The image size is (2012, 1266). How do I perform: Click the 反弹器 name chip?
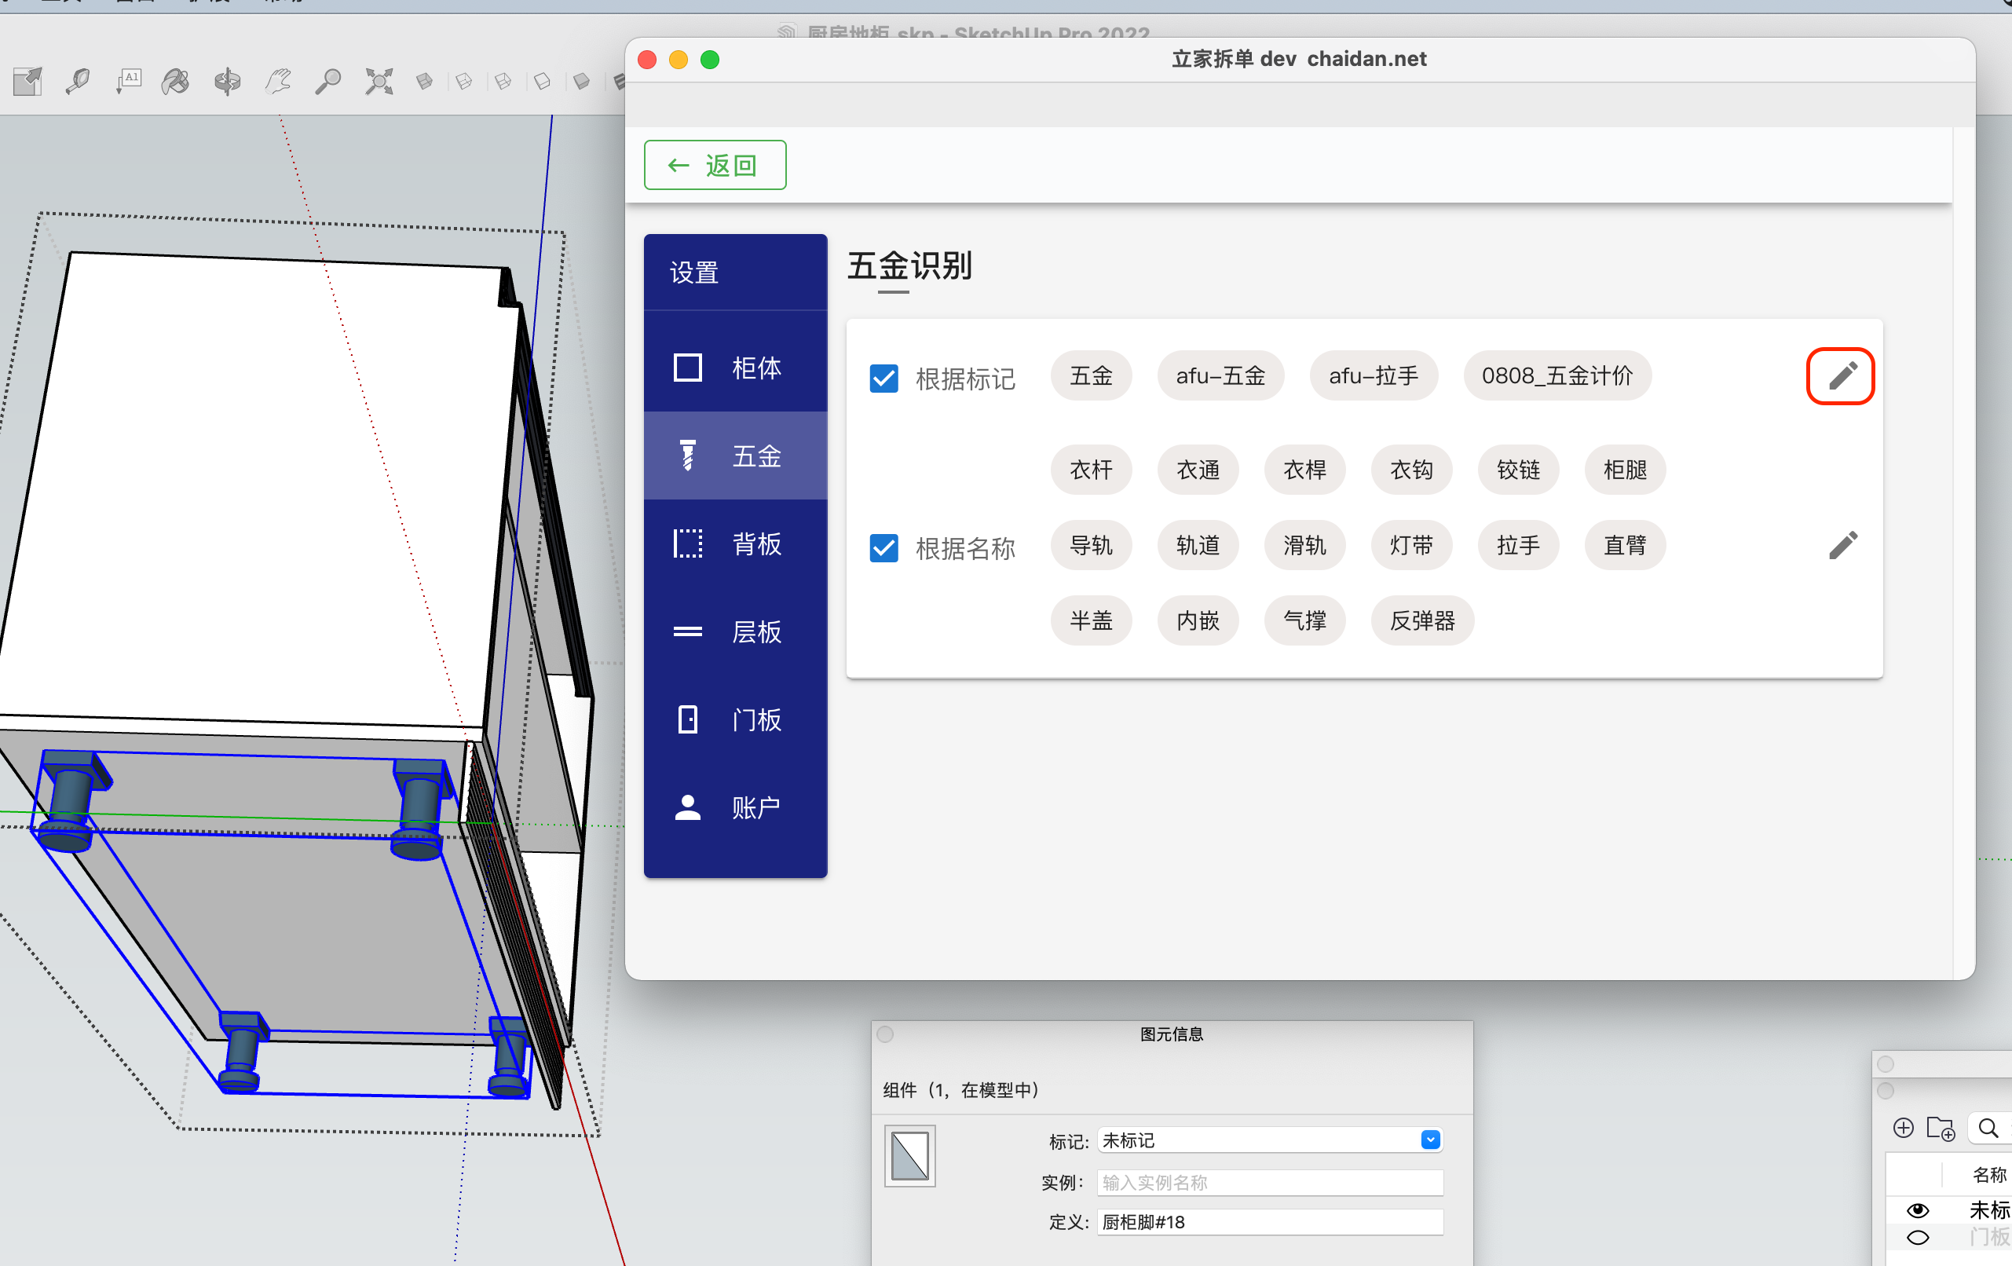tap(1423, 621)
